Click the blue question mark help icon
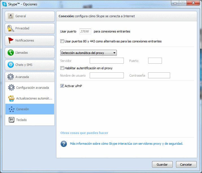This screenshot has height=173, width=202. pyautogui.click(x=64, y=144)
